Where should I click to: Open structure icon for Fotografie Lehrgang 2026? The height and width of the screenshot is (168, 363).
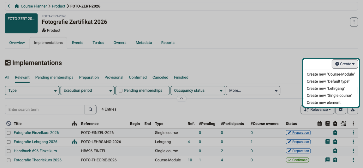click(74, 142)
